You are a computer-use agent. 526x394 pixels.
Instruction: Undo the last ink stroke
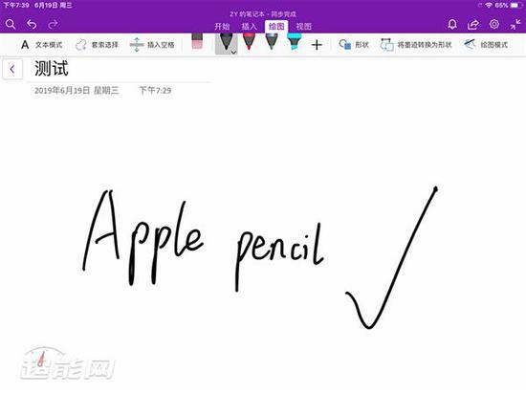pos(32,25)
